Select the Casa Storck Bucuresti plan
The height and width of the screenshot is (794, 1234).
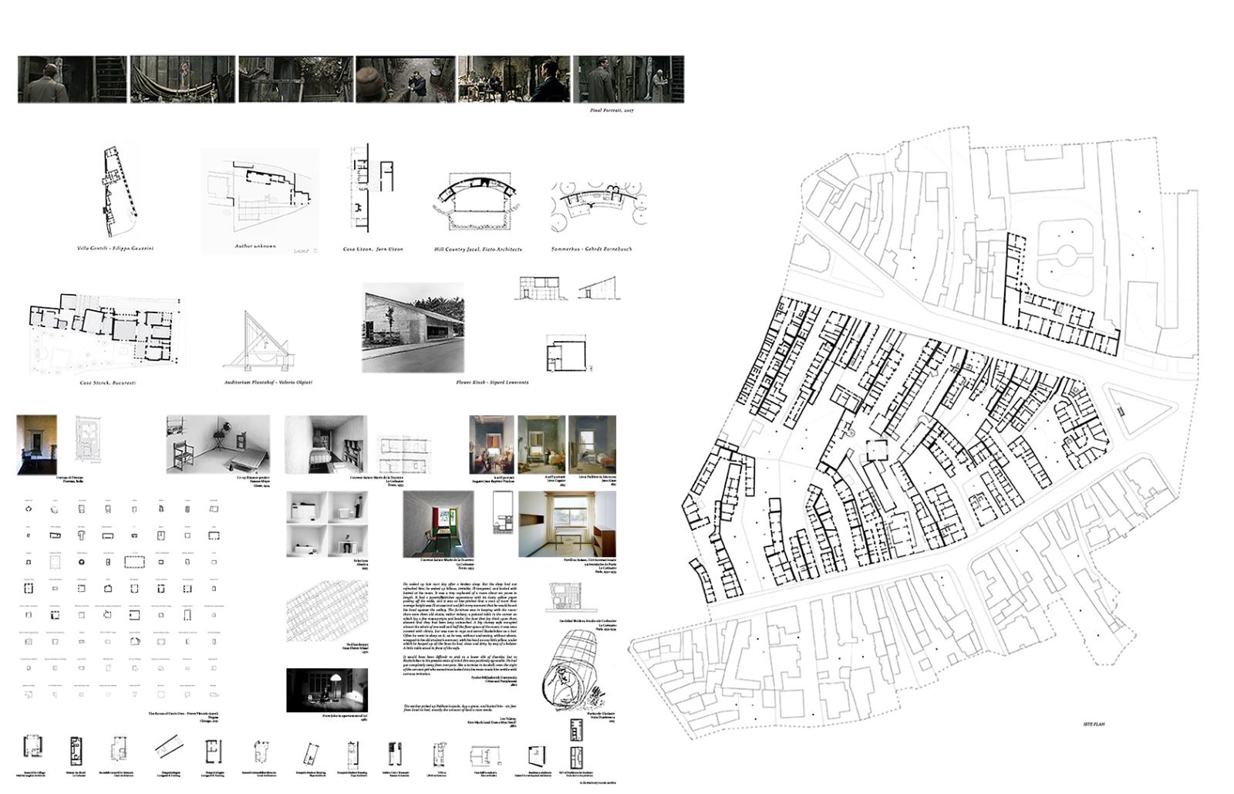104,332
